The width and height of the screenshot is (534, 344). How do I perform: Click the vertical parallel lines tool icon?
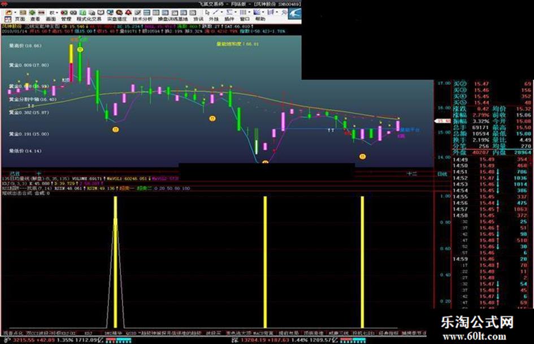pos(242,12)
